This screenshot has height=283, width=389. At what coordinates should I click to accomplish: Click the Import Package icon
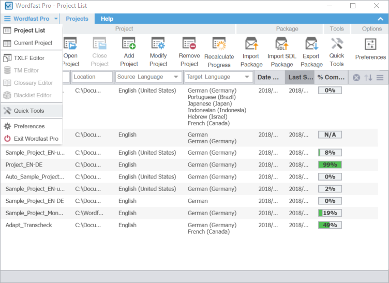251,43
